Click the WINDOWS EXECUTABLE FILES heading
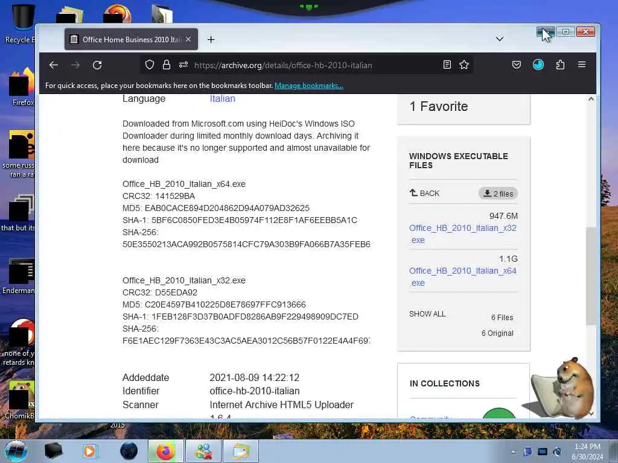 coord(459,160)
